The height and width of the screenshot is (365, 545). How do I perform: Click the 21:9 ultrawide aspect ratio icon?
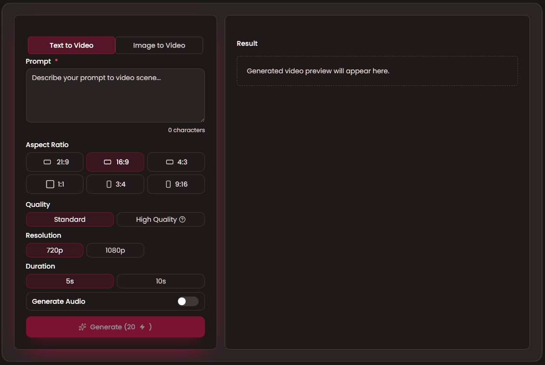click(47, 162)
